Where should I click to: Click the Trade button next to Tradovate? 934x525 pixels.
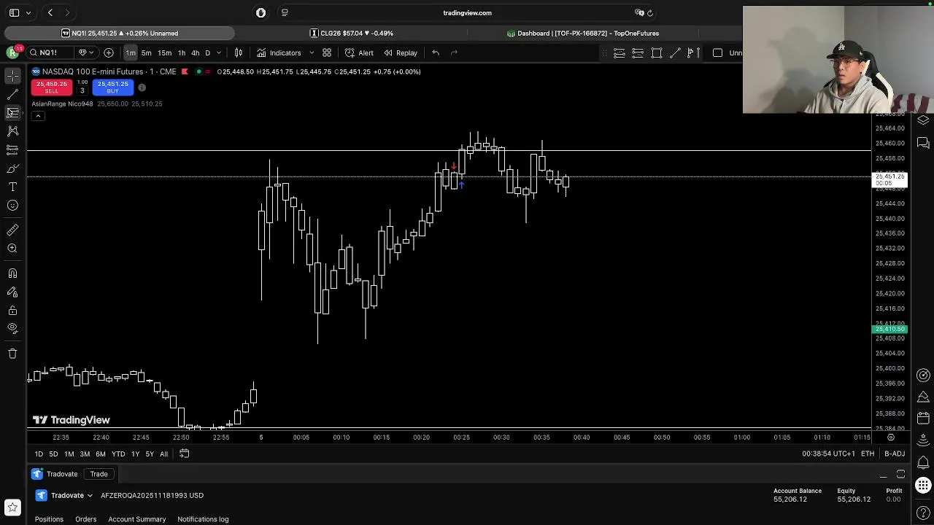[x=99, y=474]
